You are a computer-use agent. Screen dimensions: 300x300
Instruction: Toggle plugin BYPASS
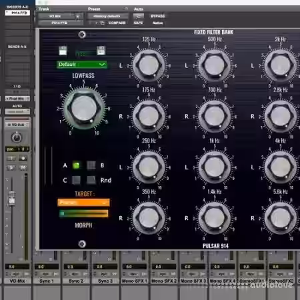pos(157,16)
